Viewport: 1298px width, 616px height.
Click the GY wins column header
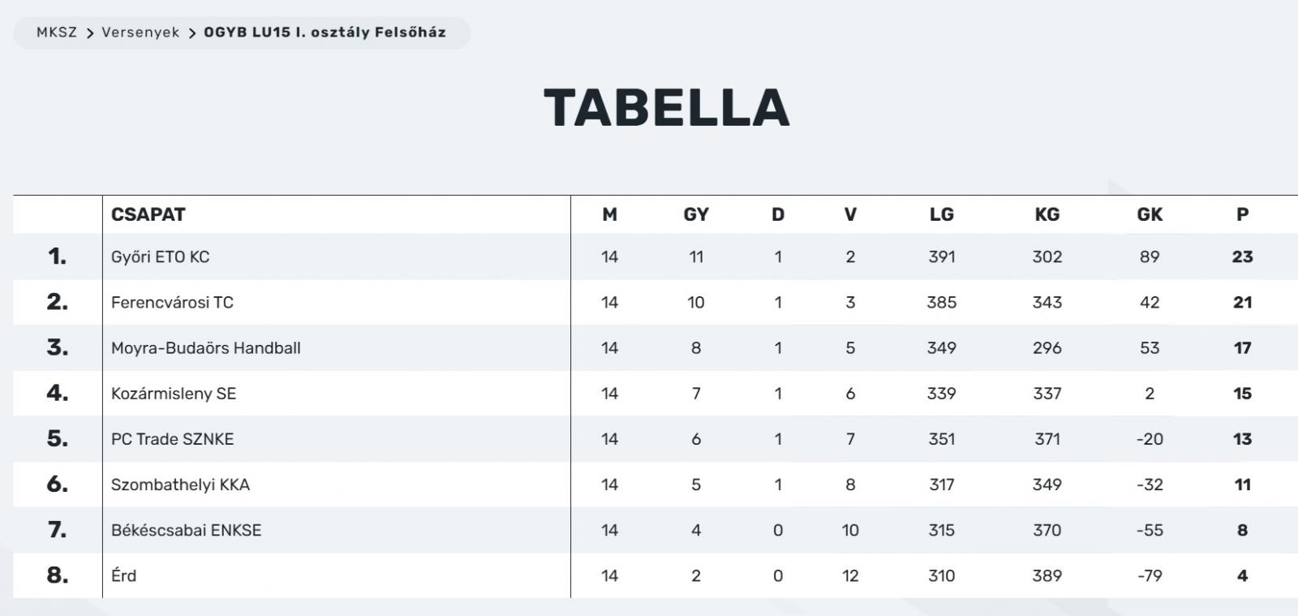696,214
